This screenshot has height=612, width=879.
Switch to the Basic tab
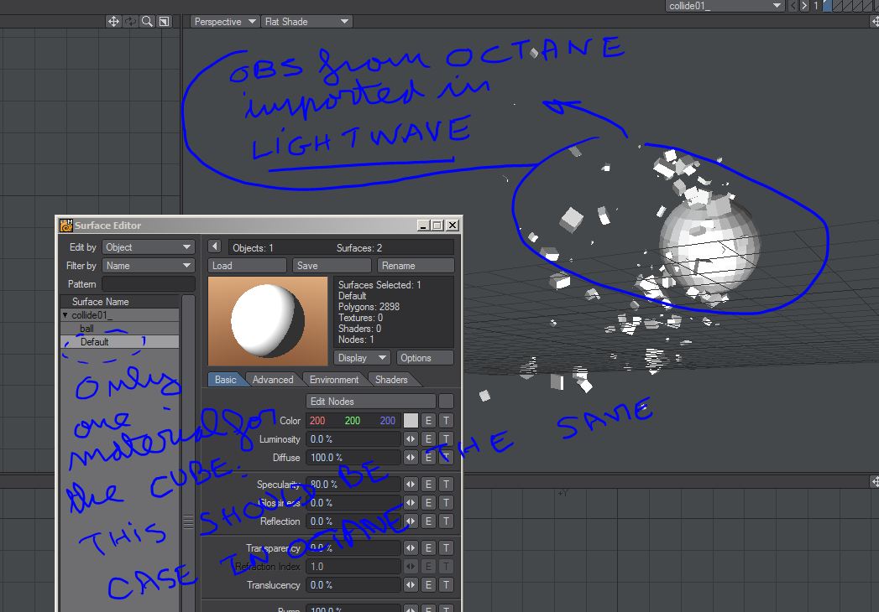pos(225,380)
